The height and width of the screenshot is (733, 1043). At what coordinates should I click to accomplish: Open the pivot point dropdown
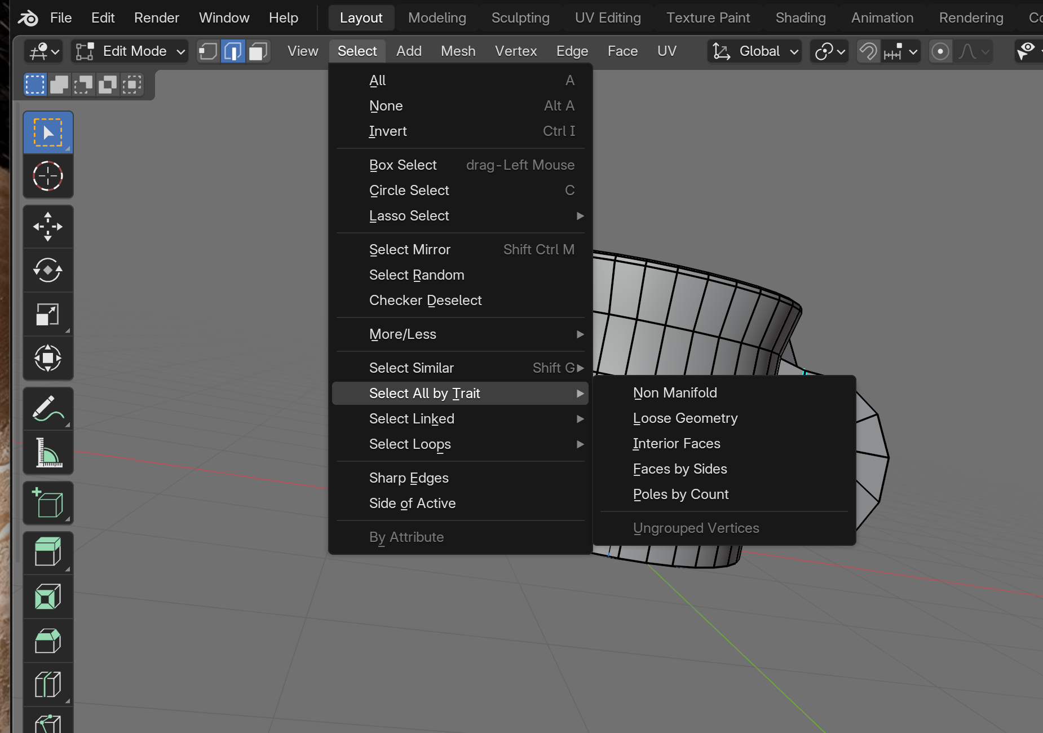tap(829, 51)
